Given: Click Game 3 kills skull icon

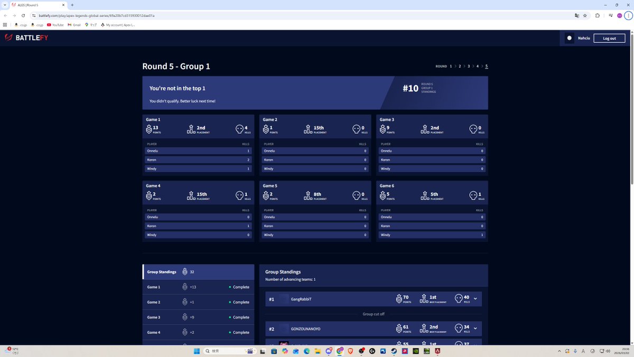Looking at the screenshot, I should pyautogui.click(x=473, y=129).
